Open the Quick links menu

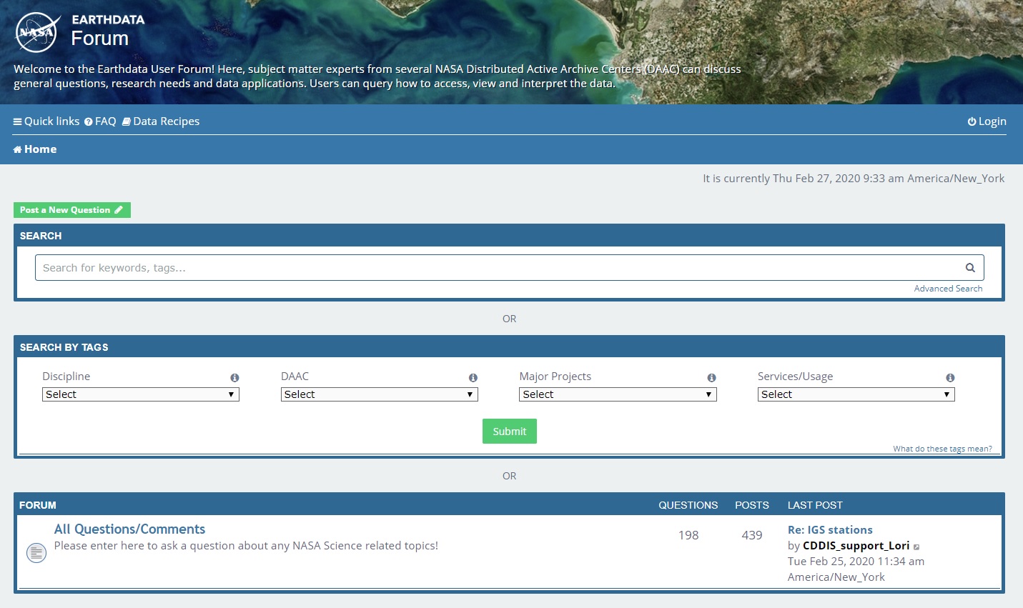coord(46,121)
